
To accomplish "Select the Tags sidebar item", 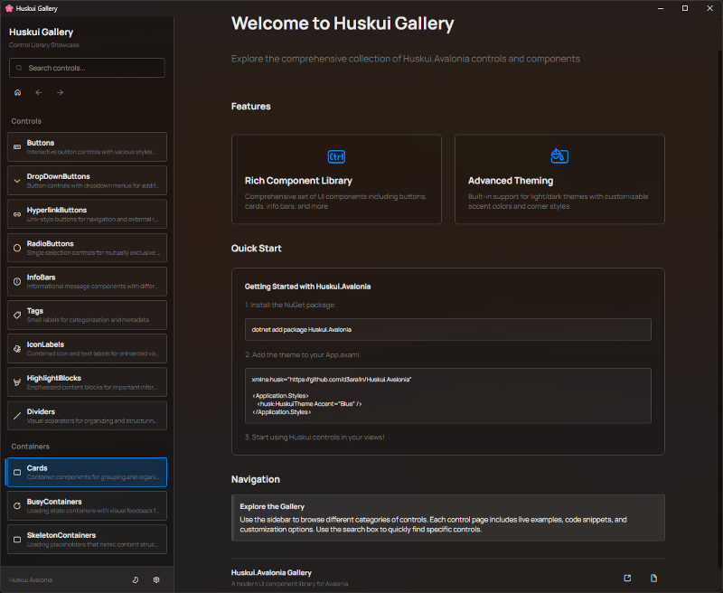I will point(87,315).
